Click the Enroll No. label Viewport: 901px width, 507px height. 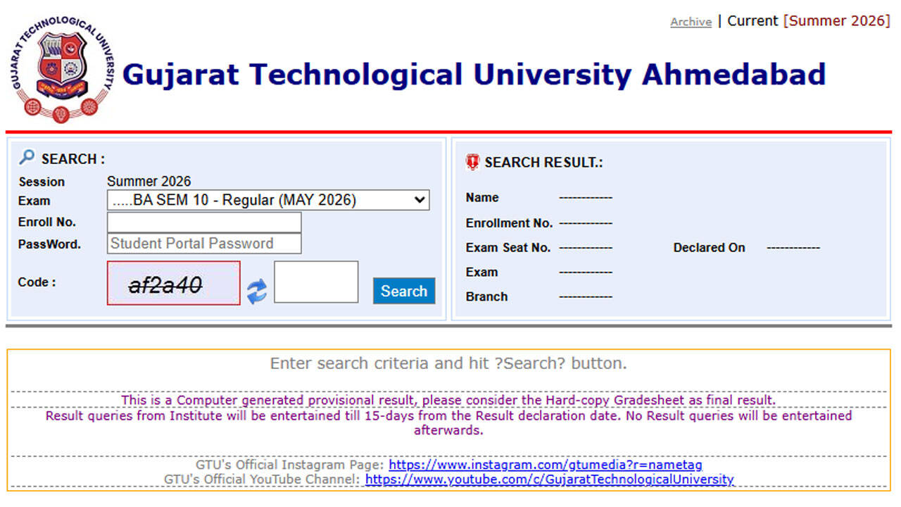[x=47, y=222]
